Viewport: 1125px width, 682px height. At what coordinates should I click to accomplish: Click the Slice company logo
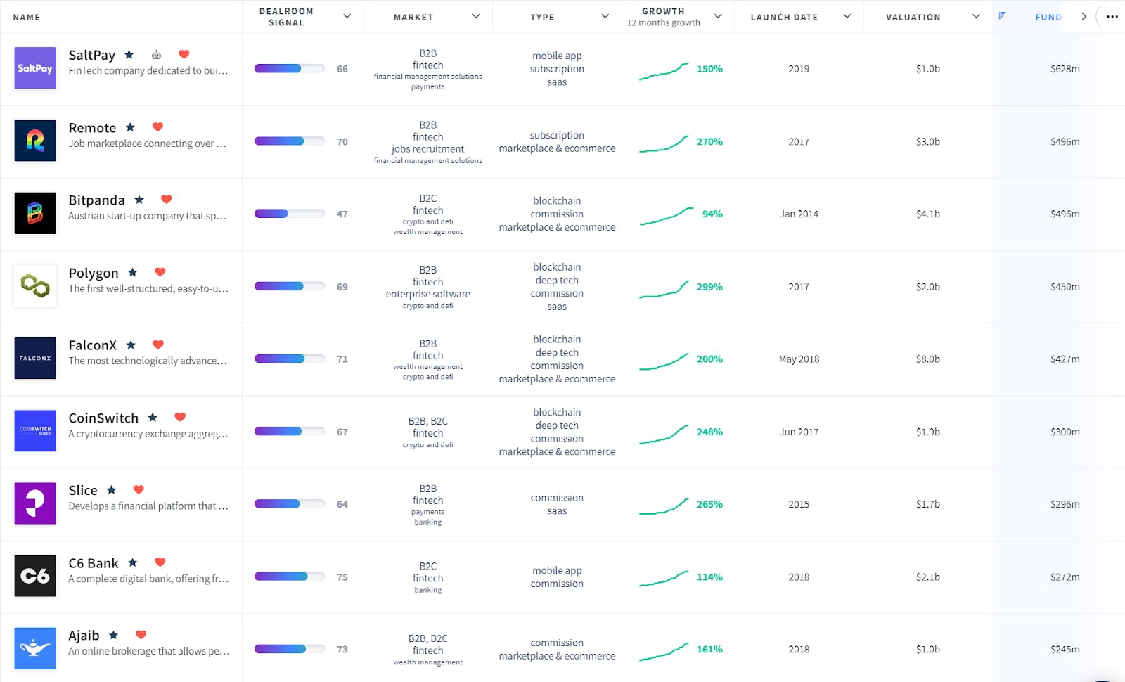35,503
